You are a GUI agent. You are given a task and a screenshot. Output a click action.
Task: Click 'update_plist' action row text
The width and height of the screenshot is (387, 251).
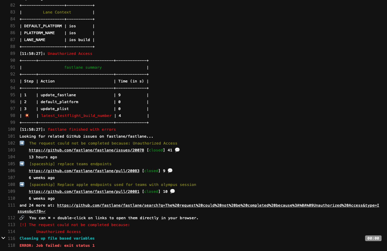[55, 109]
